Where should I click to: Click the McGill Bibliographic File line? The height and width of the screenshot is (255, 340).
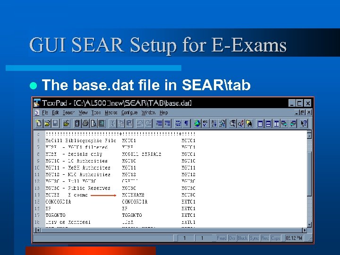(x=81, y=141)
